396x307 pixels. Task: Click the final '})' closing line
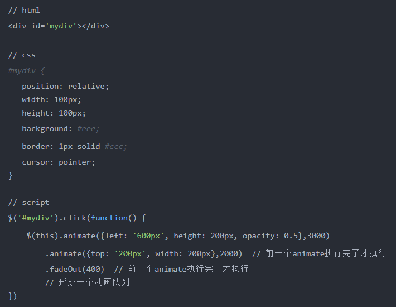click(13, 296)
